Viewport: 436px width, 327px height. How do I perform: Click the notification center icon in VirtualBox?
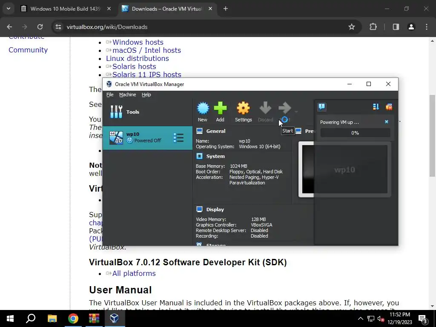point(322,107)
